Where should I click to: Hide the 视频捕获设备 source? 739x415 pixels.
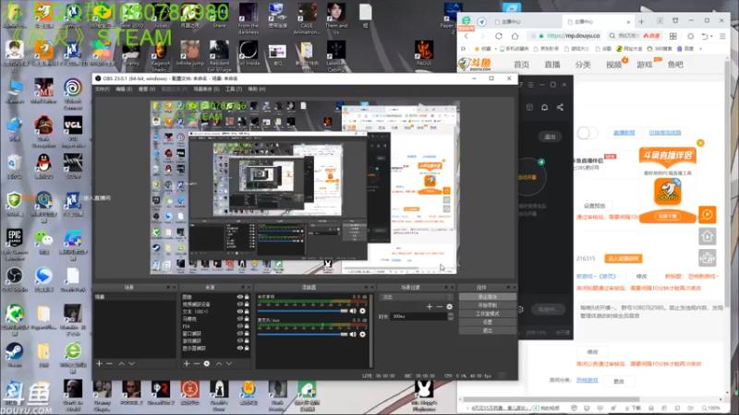(240, 304)
